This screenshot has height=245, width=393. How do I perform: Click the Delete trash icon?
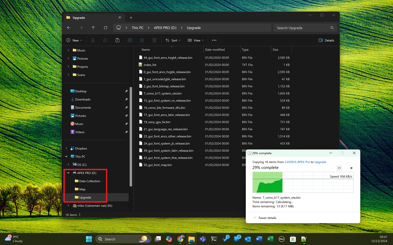coord(154,40)
